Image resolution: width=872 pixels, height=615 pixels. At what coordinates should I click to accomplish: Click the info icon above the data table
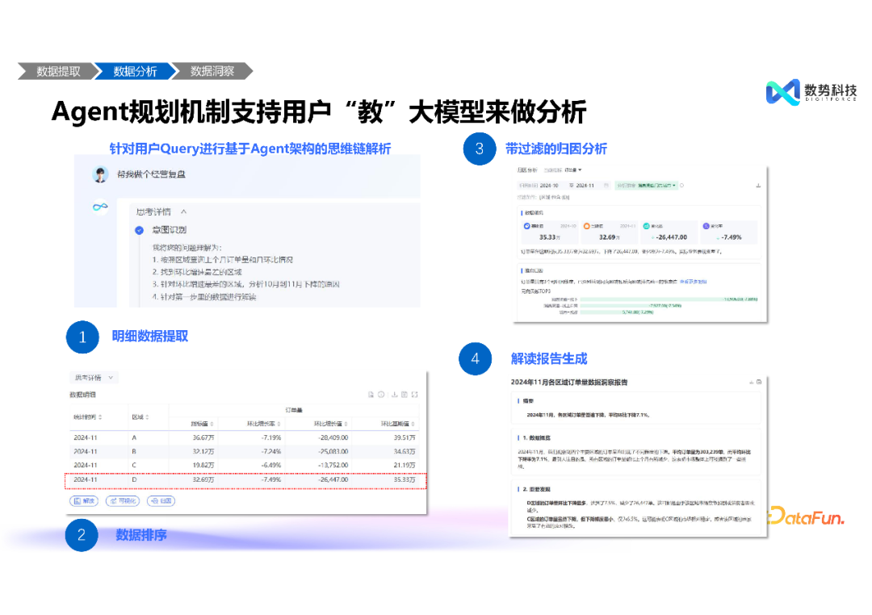coord(379,395)
